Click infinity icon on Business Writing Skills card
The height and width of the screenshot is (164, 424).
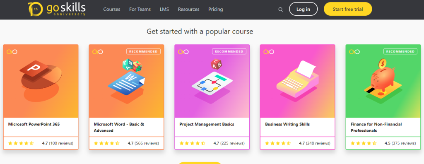(x=269, y=52)
